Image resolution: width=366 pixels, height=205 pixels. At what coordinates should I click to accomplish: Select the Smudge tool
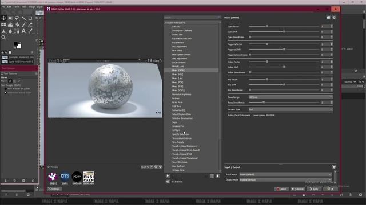click(10, 31)
